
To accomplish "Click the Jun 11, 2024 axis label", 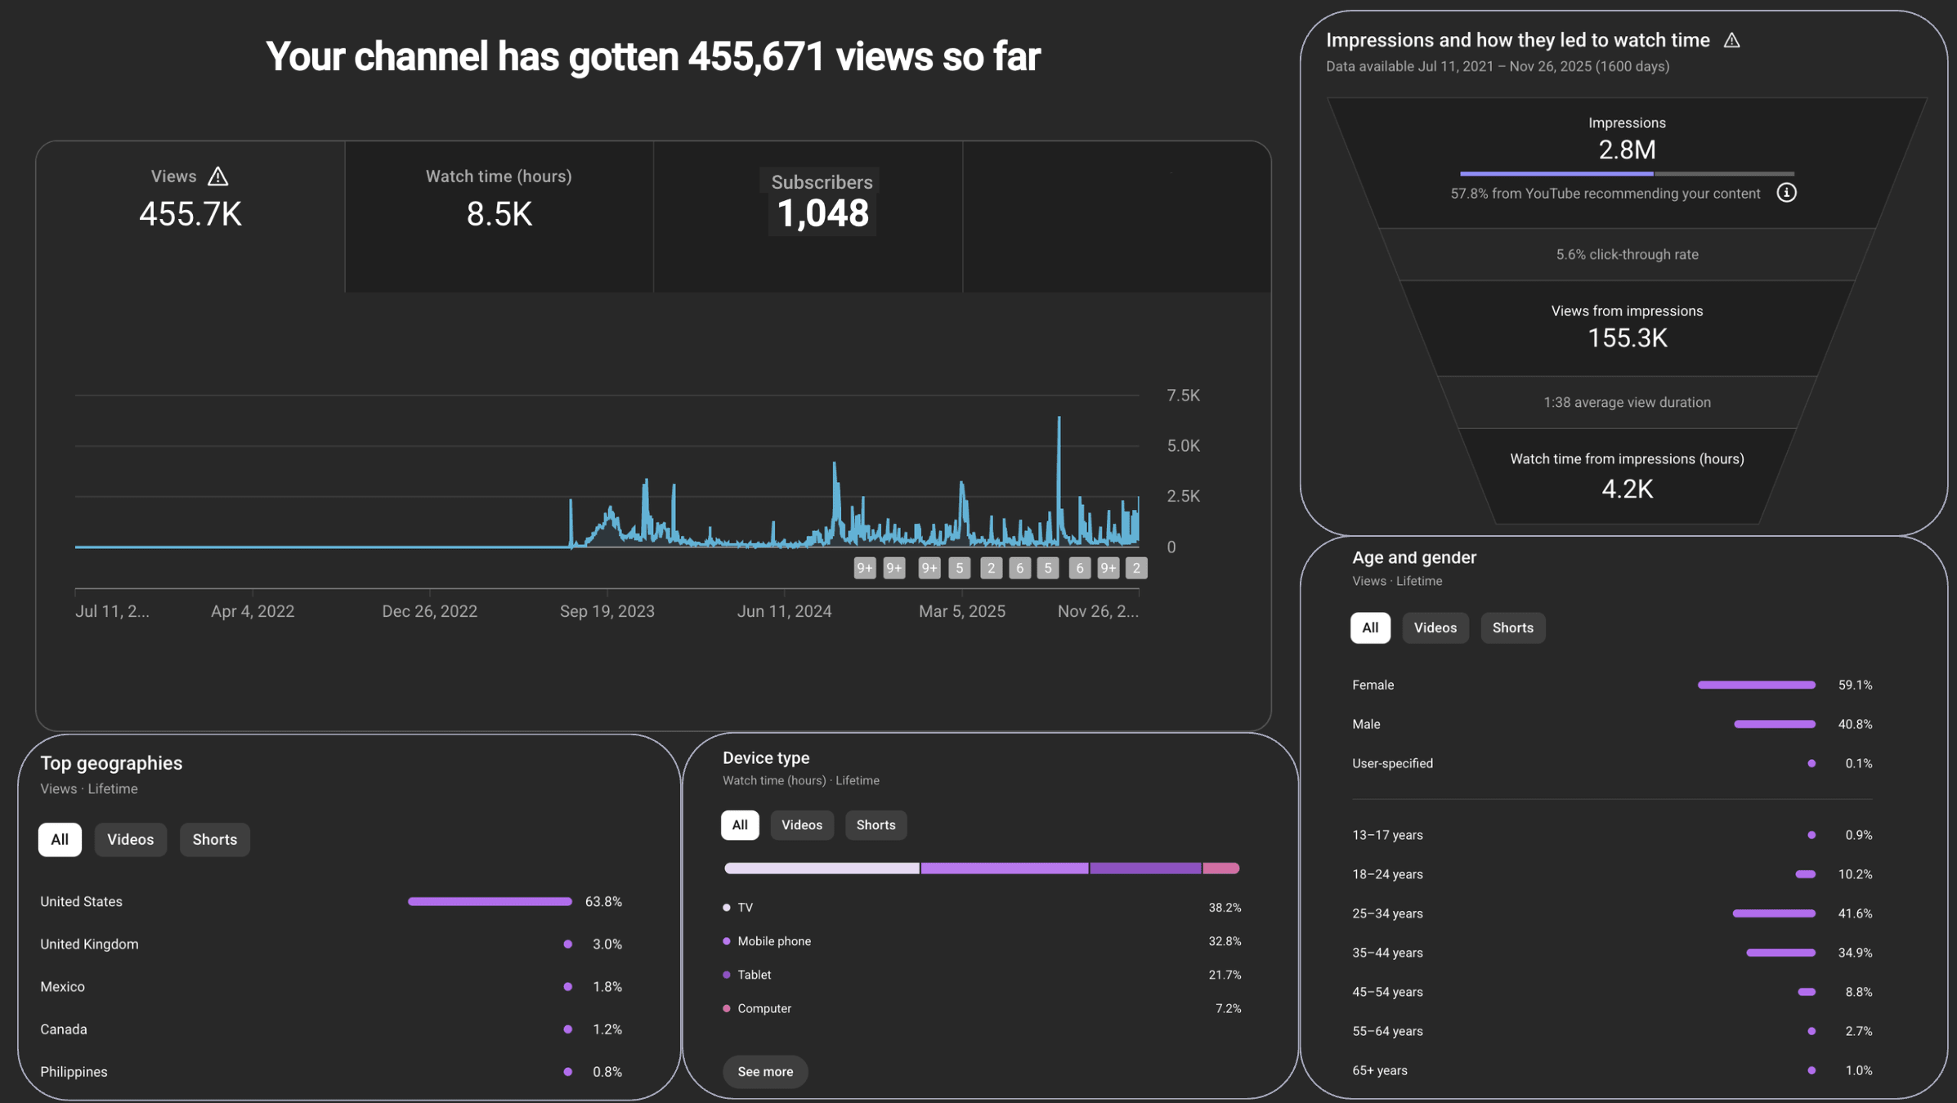I will point(784,611).
